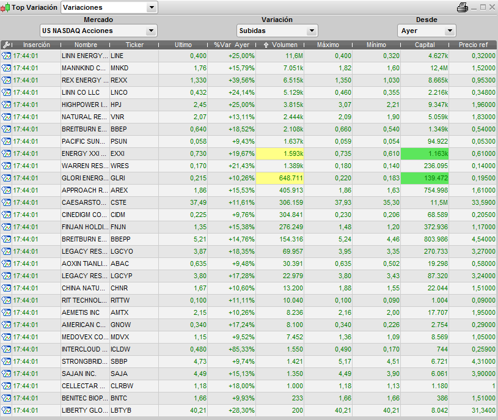Sort by Nombre column header
This screenshot has width=498, height=420.
click(x=86, y=45)
